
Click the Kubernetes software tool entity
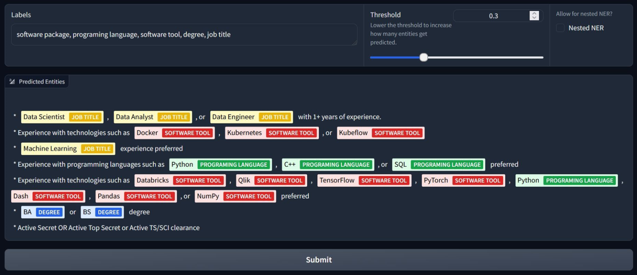272,133
